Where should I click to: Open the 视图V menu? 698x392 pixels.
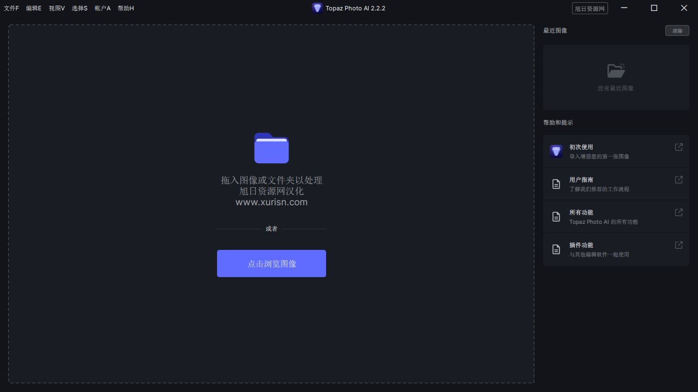click(57, 8)
